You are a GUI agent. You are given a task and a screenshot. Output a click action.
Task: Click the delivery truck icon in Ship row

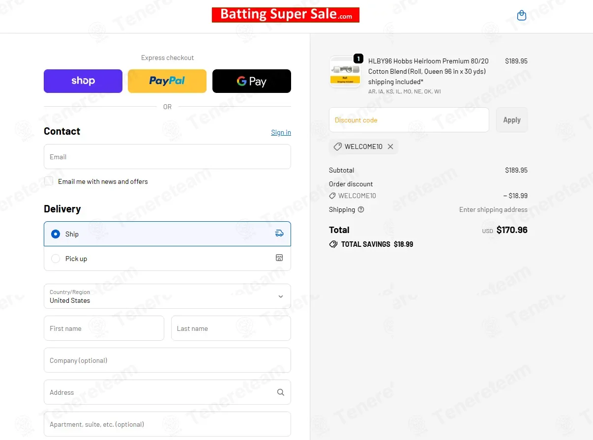click(279, 234)
